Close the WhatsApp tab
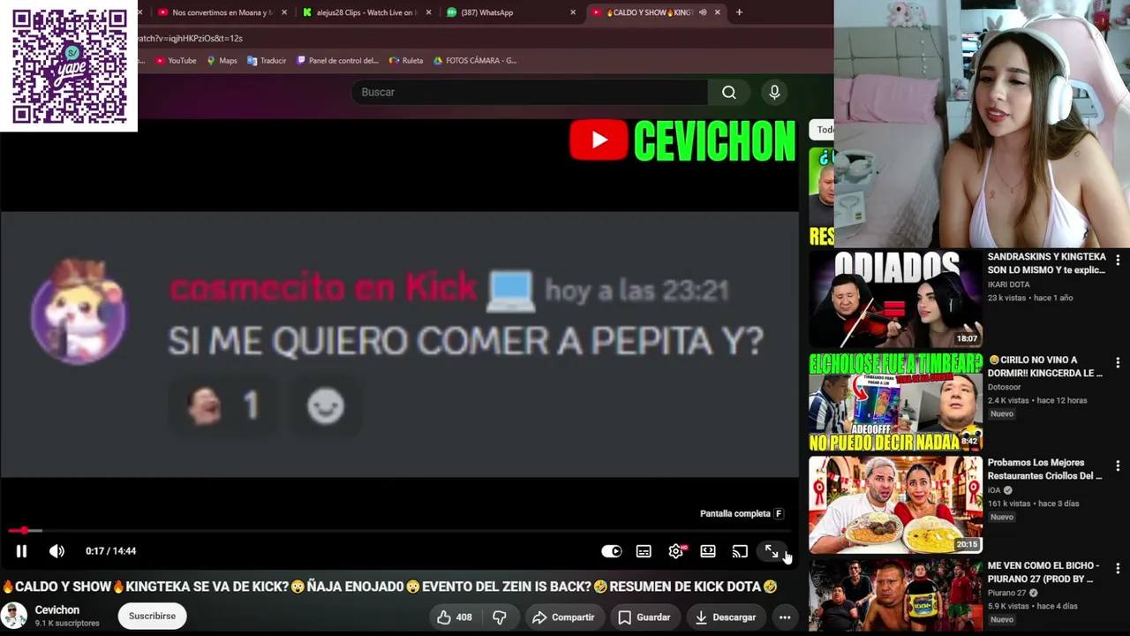1130x636 pixels. pos(573,12)
